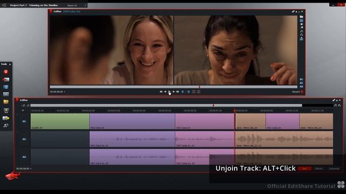Click the red shark logo
This screenshot has height=194, width=346.
coord(12,176)
